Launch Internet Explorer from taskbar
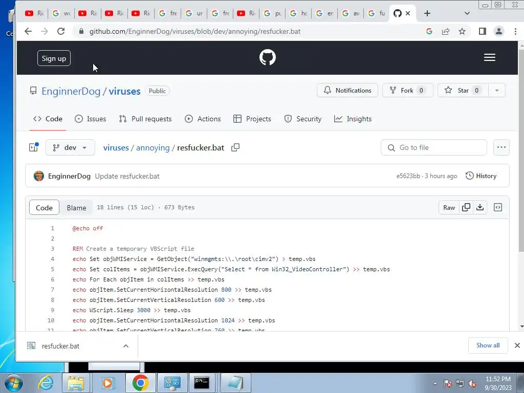 (x=45, y=383)
